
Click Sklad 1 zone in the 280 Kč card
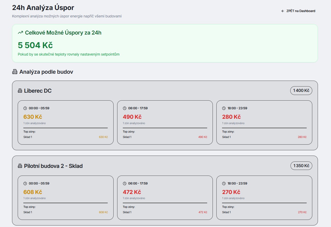pyautogui.click(x=226, y=137)
